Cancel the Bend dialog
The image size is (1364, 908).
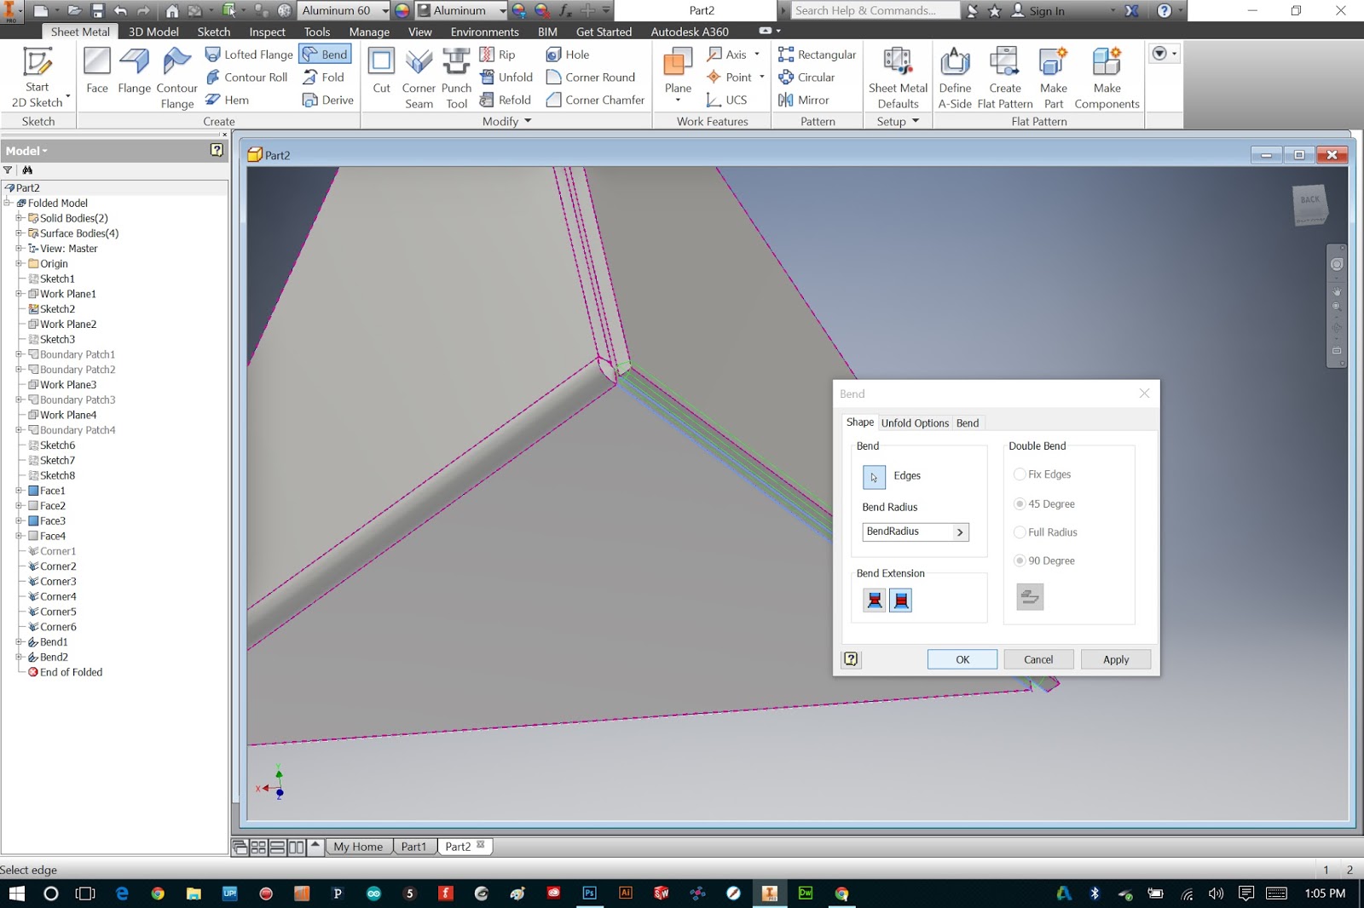coord(1038,658)
